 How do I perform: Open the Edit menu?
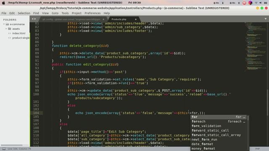click(x=12, y=13)
